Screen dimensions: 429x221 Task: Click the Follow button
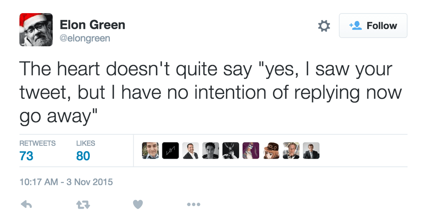click(x=373, y=26)
